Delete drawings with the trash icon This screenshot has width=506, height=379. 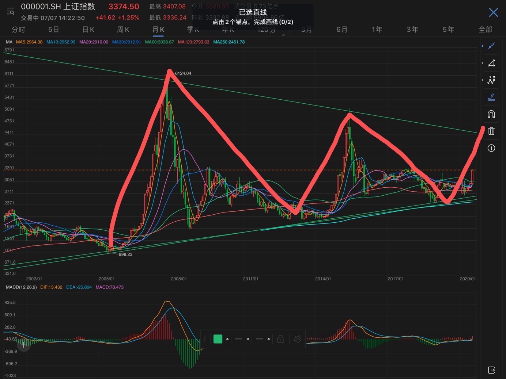[x=491, y=131]
